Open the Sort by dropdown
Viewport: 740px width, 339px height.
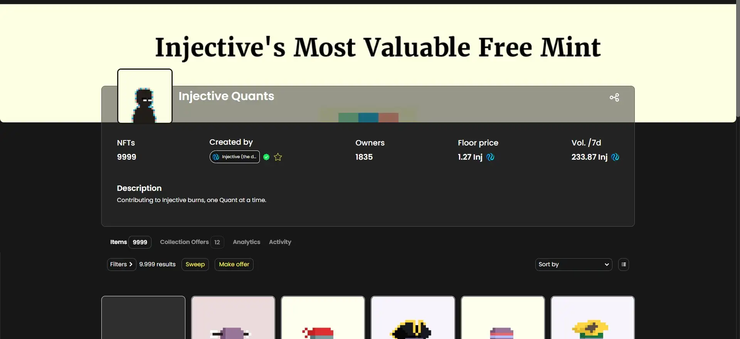point(573,264)
